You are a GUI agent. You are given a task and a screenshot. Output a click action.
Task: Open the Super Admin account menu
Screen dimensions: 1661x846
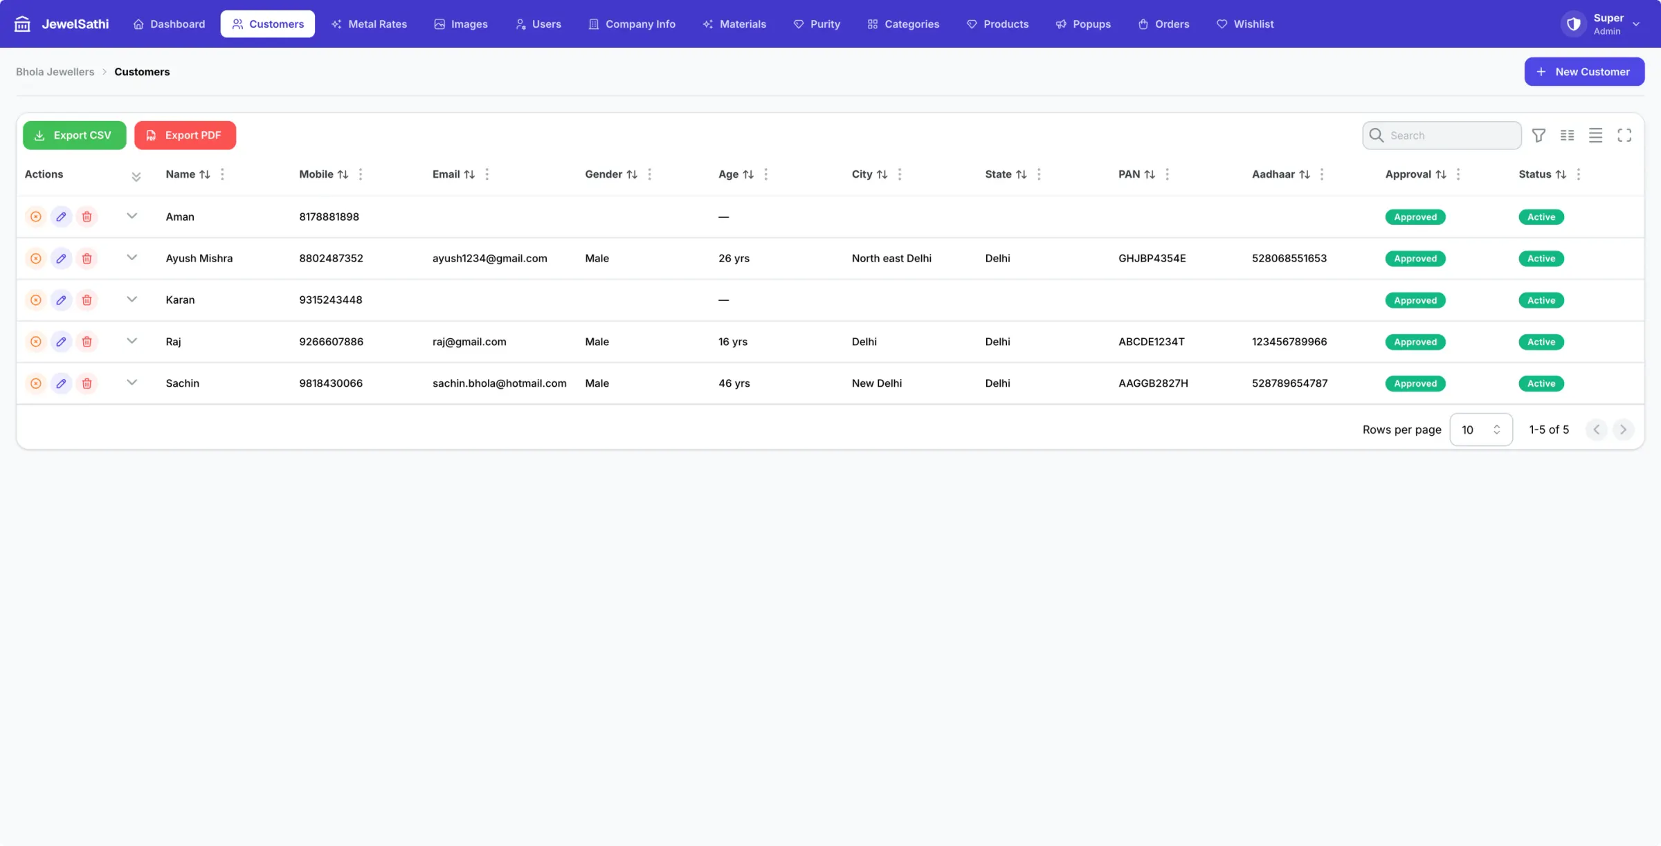pos(1601,24)
